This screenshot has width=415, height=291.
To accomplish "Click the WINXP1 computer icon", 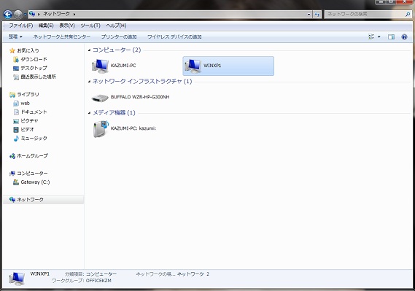I will click(193, 66).
